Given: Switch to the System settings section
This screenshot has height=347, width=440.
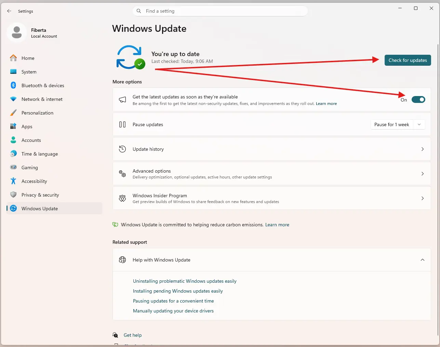Looking at the screenshot, I should (29, 72).
